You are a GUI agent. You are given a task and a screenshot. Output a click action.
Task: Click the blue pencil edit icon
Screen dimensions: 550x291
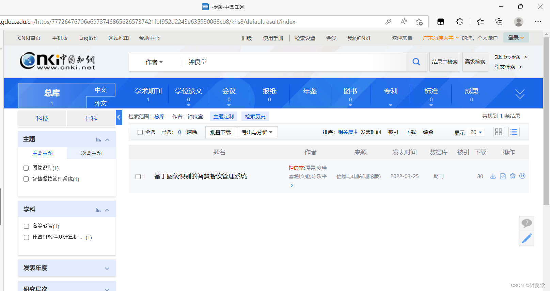tap(527, 238)
